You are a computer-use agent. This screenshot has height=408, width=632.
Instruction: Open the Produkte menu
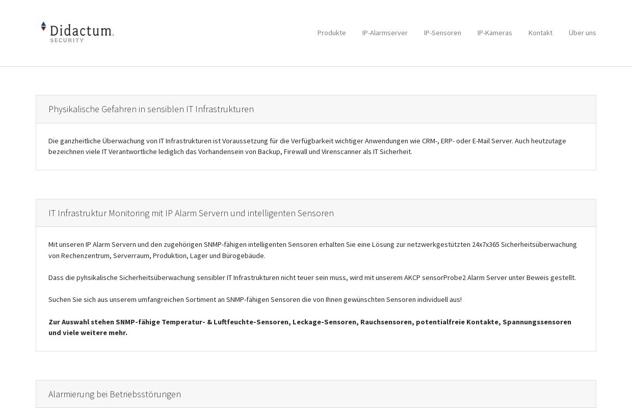[331, 33]
